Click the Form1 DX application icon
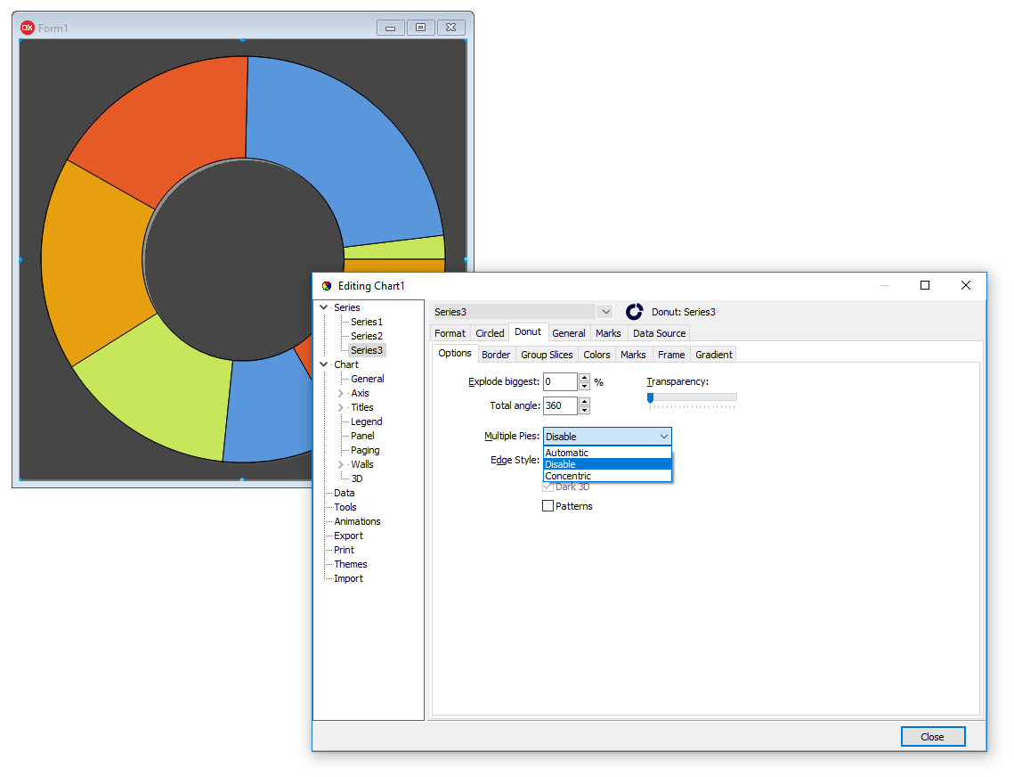 28,28
